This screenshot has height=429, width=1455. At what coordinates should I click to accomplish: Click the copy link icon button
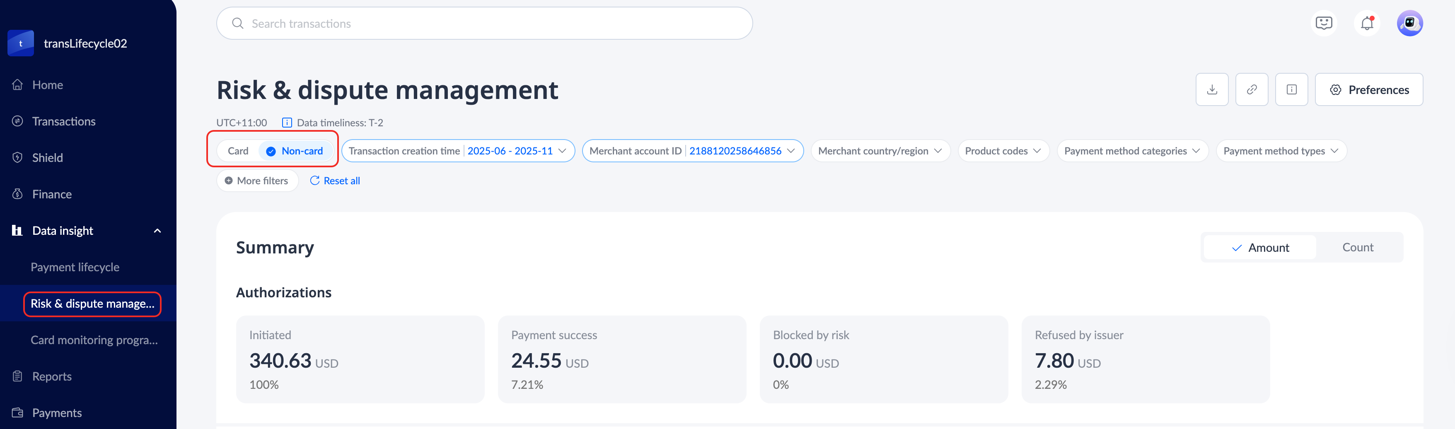click(x=1251, y=90)
